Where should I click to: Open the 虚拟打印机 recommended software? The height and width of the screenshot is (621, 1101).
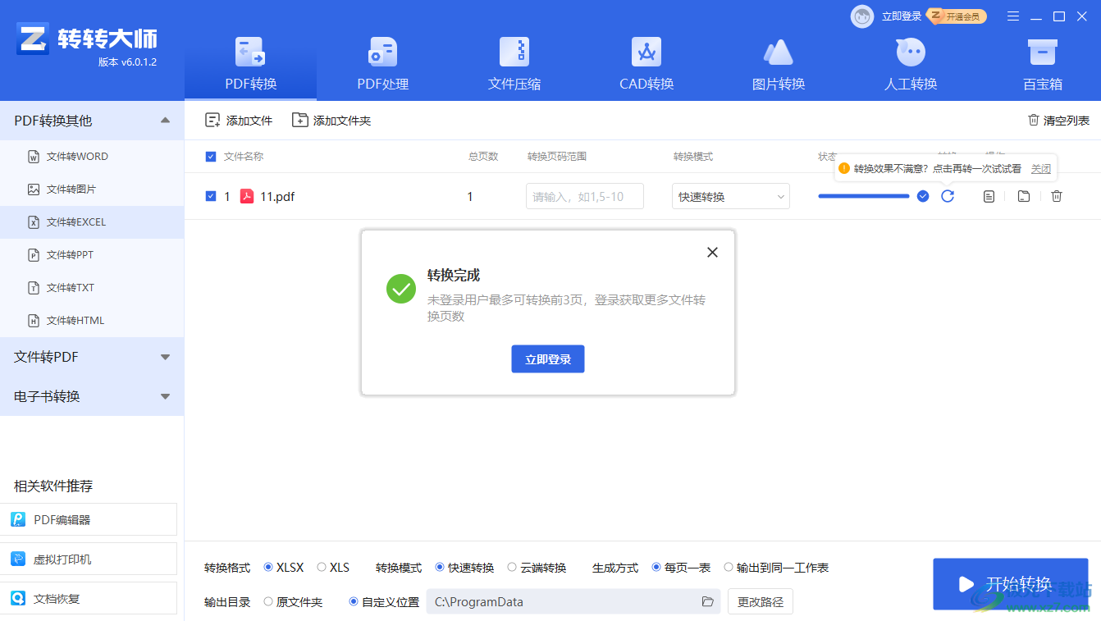(89, 559)
